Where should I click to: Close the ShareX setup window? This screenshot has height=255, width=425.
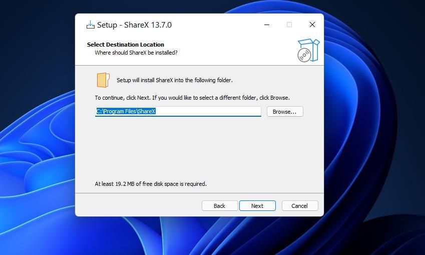[312, 25]
